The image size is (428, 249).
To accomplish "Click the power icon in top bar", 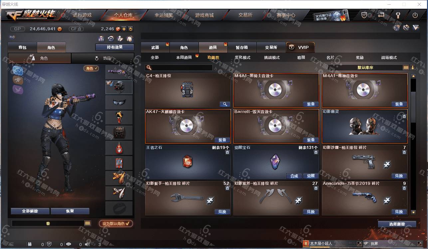I will click(x=415, y=15).
